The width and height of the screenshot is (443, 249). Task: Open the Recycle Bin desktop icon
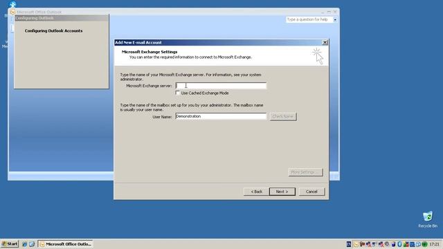pyautogui.click(x=428, y=219)
